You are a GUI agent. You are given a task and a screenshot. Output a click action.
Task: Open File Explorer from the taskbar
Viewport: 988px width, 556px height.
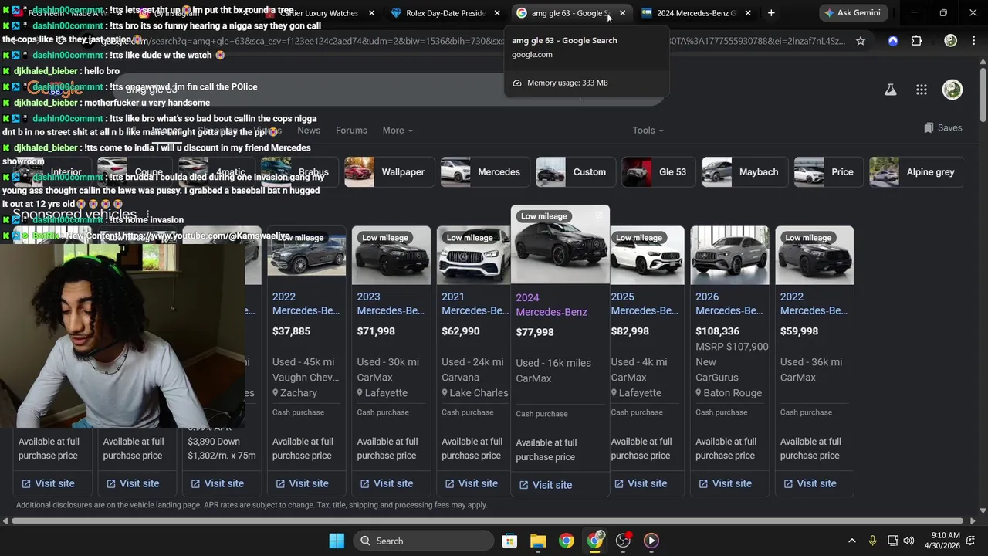pos(538,541)
